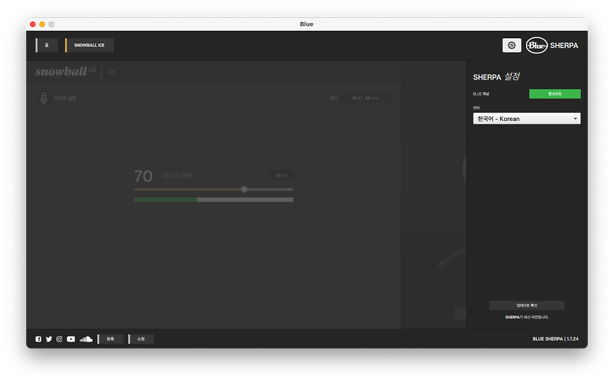The image size is (614, 383).
Task: Click the gain value 70
Action: click(143, 176)
